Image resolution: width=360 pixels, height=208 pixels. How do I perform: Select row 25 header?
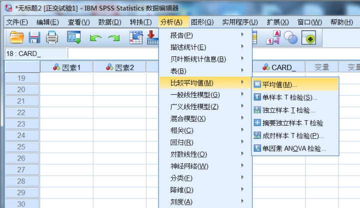click(x=22, y=147)
